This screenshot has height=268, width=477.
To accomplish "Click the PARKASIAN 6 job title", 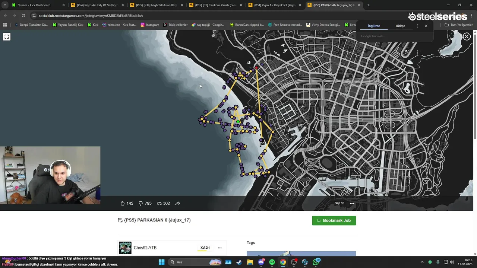I will (x=157, y=220).
